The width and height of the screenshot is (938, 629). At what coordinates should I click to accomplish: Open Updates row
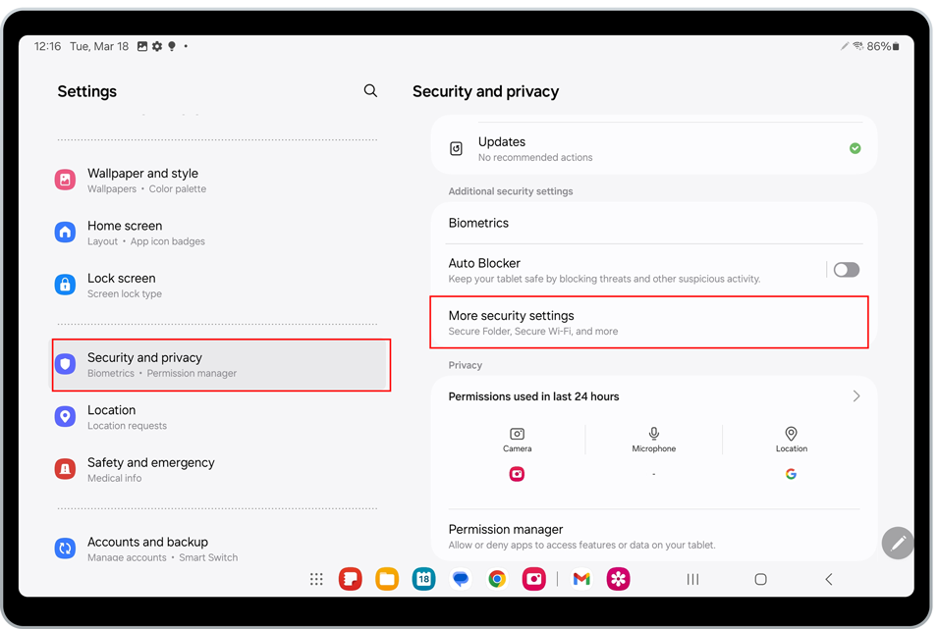[x=654, y=148]
